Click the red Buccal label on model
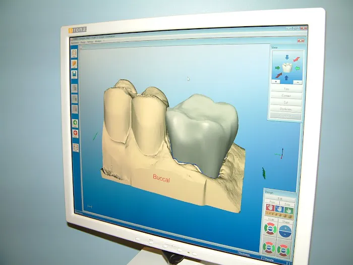353x265 pixels. [161, 178]
